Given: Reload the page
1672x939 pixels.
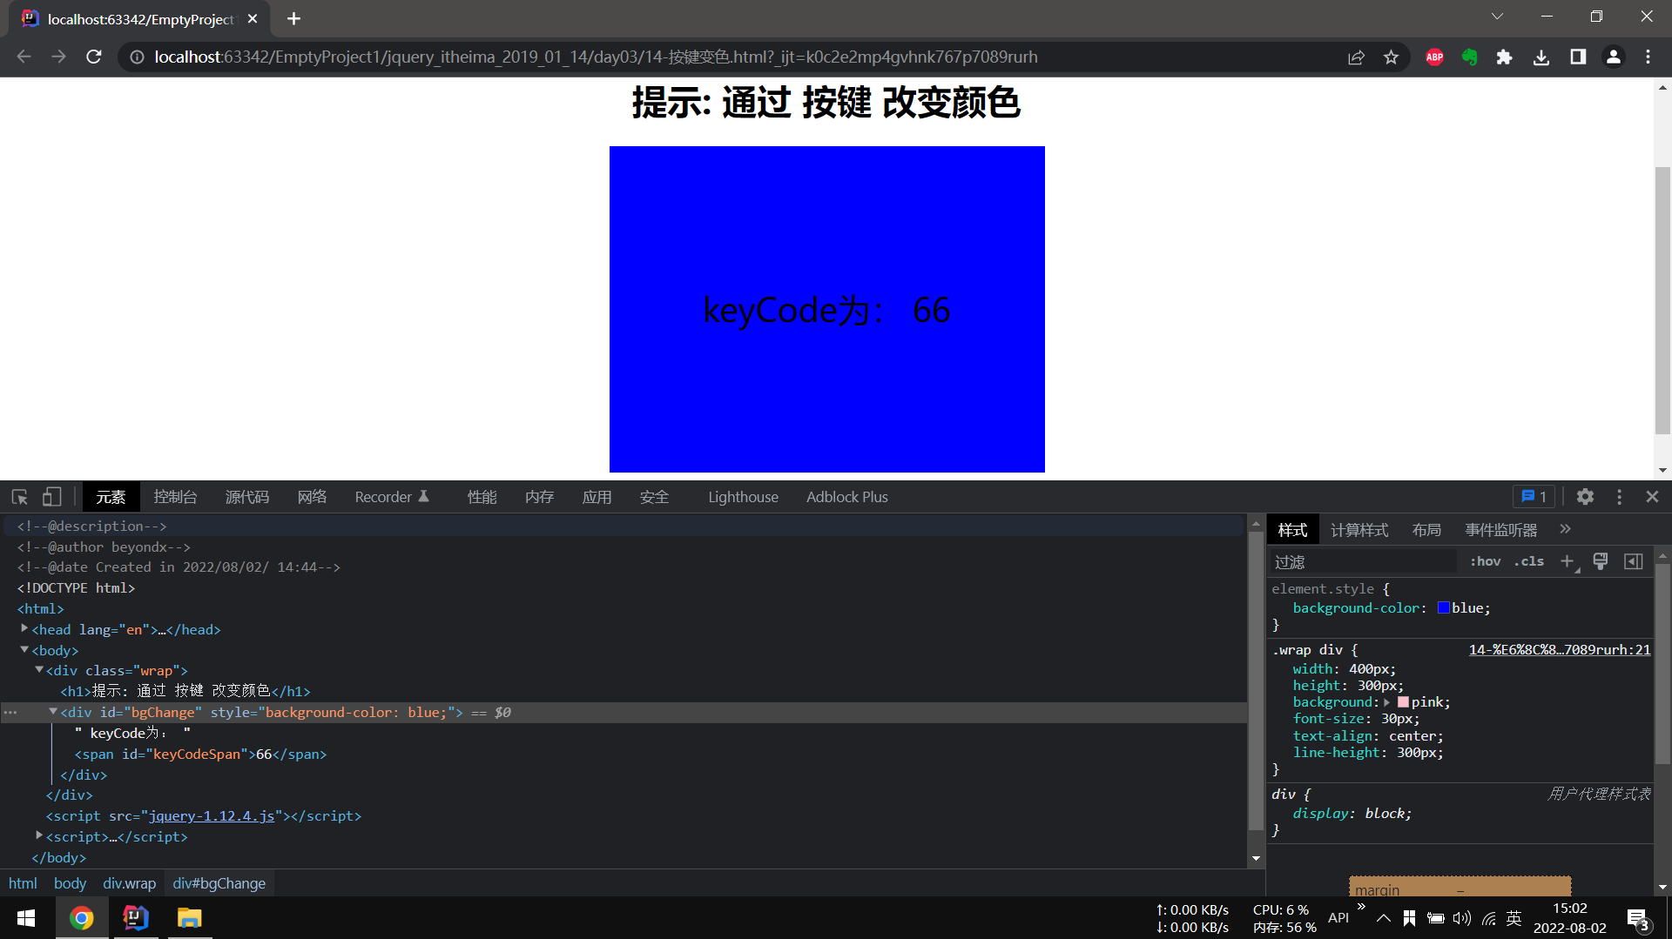Looking at the screenshot, I should coord(94,57).
